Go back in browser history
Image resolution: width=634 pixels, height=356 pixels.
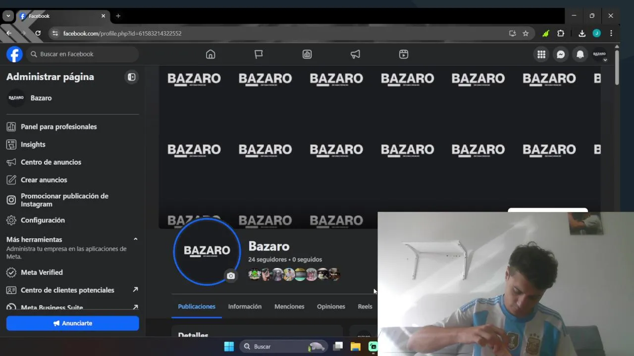9,33
